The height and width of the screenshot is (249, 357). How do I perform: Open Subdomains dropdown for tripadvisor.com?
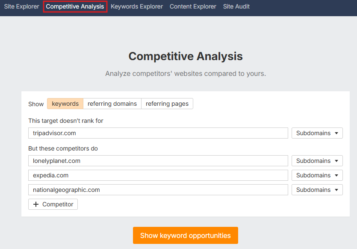click(317, 133)
